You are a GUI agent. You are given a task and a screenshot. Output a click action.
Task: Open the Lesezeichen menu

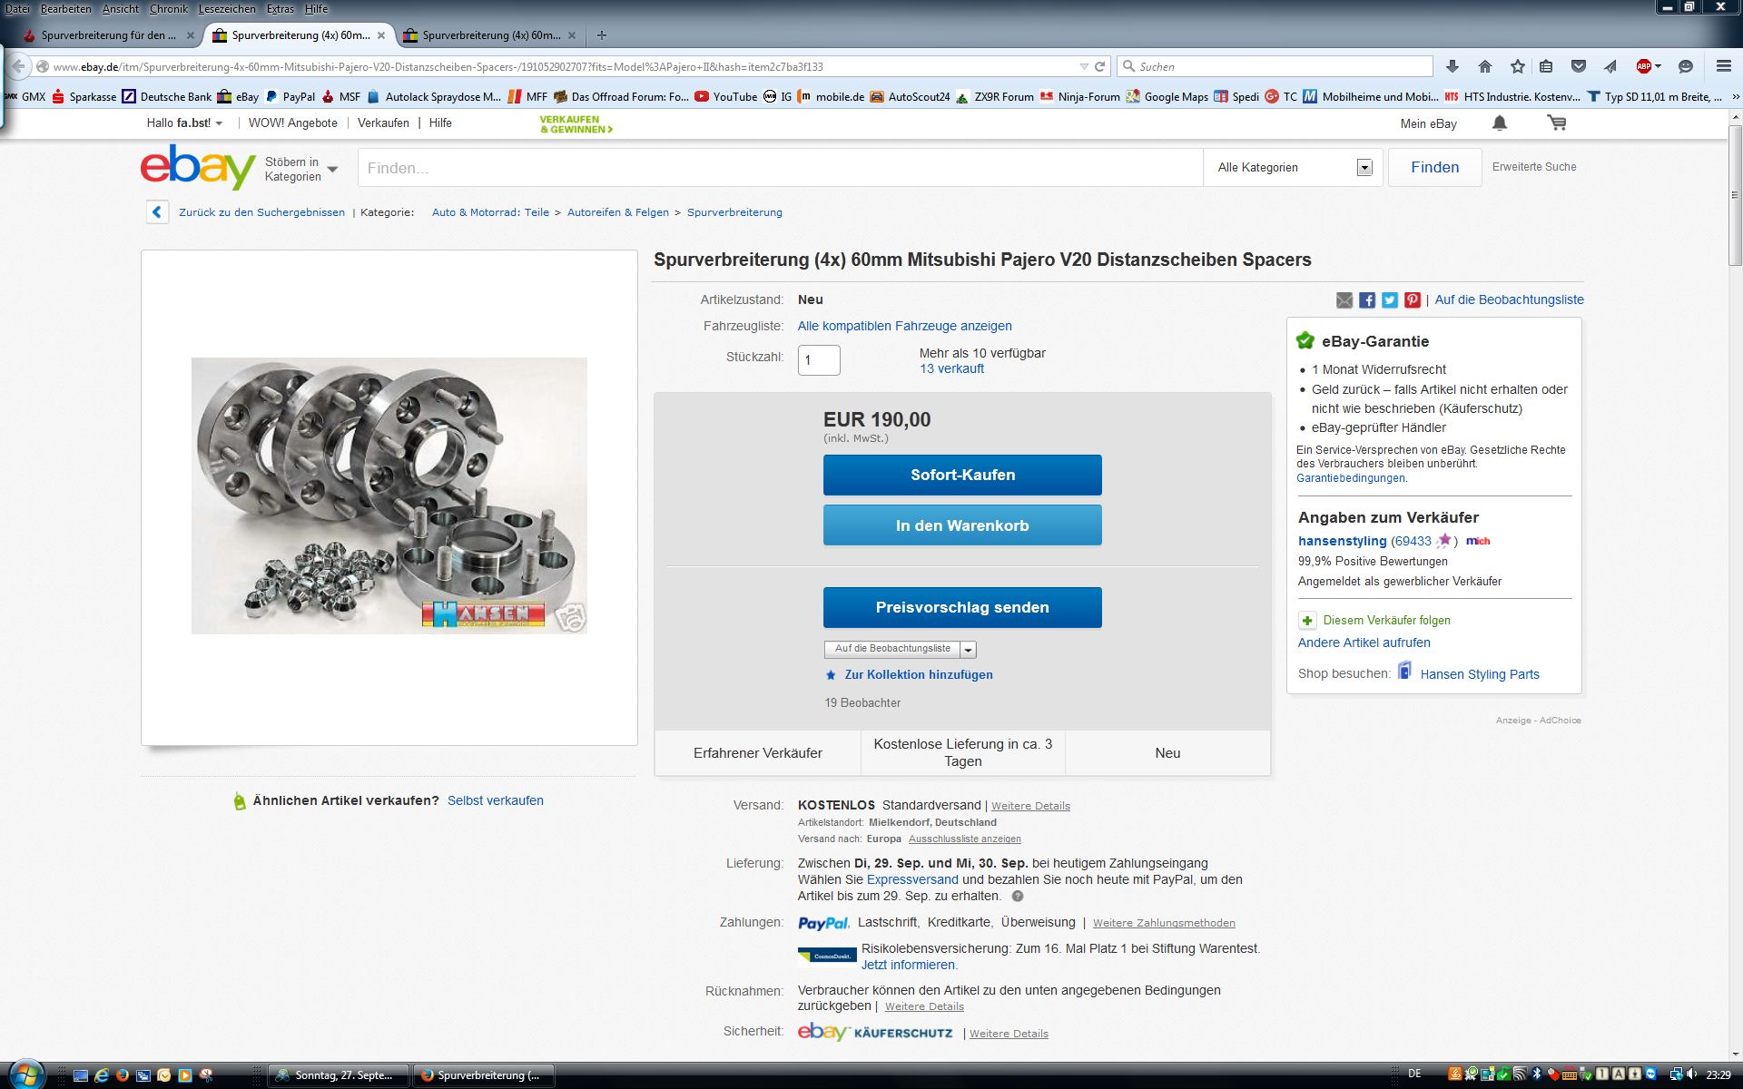point(227,8)
